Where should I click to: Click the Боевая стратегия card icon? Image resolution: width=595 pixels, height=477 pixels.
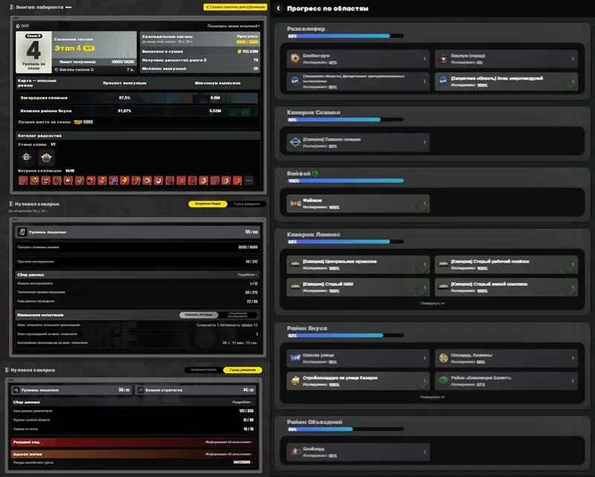click(x=141, y=390)
